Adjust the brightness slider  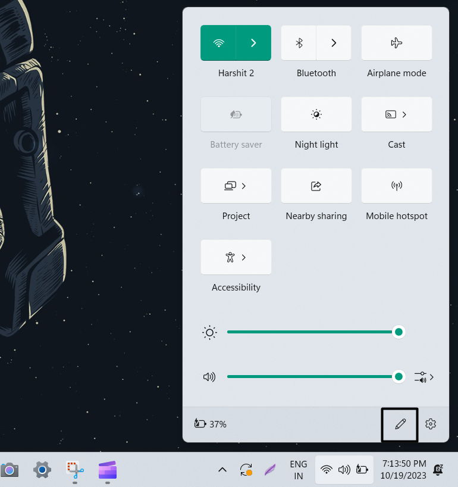(x=315, y=332)
